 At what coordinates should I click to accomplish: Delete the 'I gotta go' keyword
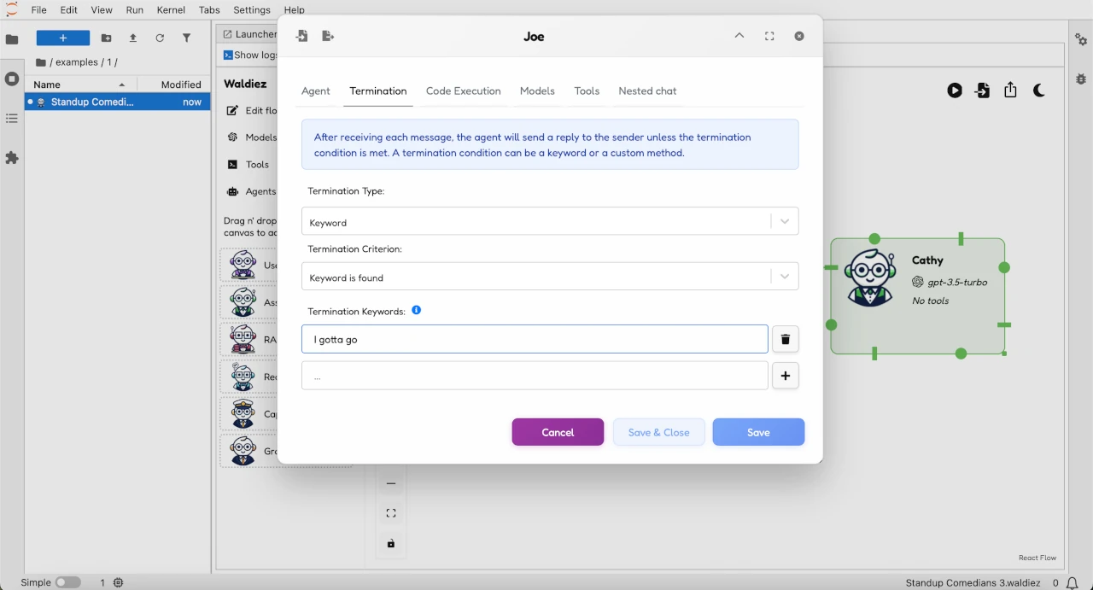[786, 339]
